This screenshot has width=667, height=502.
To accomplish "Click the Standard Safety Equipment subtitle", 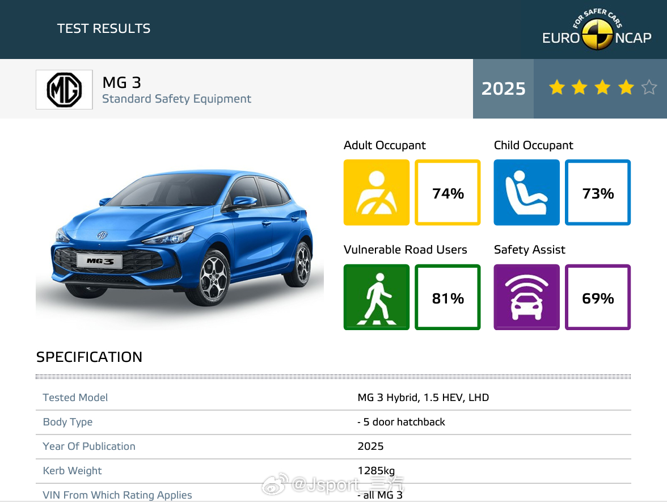I will (176, 99).
